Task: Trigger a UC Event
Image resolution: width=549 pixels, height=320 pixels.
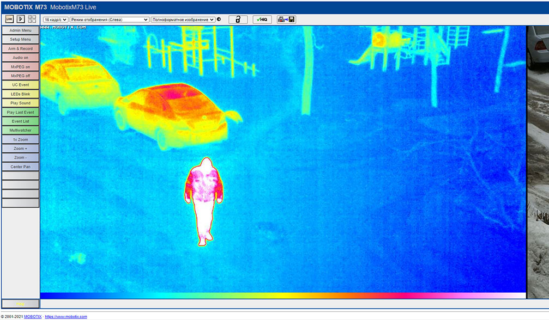Action: [20, 85]
